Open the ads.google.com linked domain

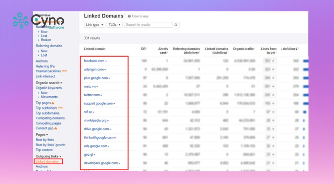coord(96,146)
